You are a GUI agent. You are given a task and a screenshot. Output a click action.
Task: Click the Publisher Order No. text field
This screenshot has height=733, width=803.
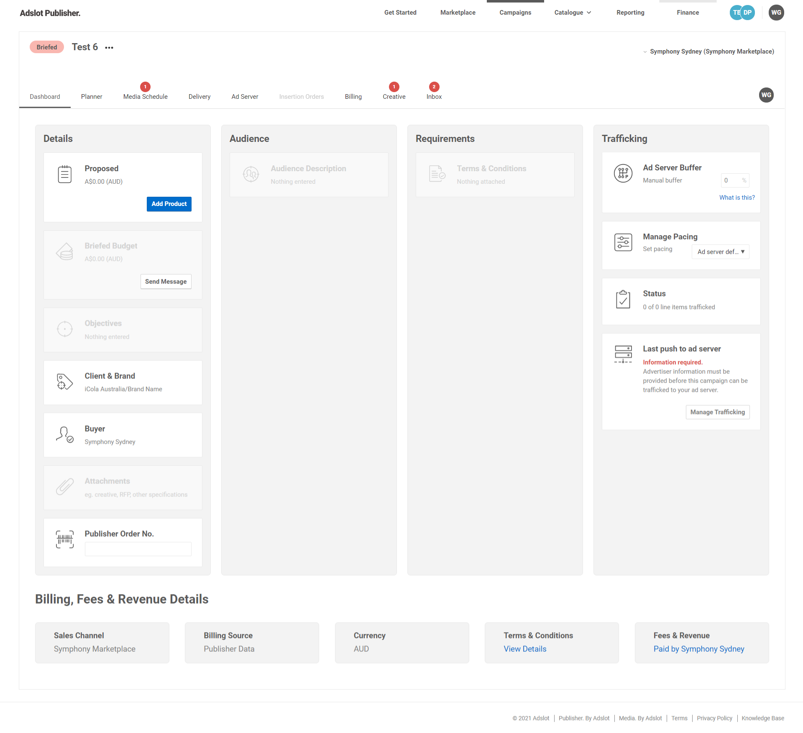138,549
